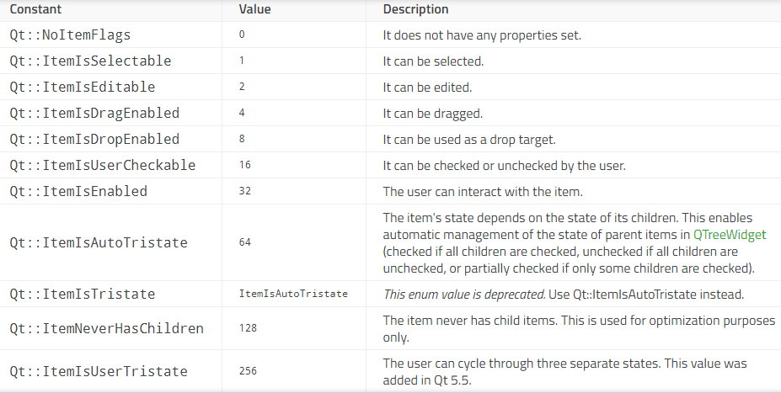This screenshot has height=393, width=781.
Task: Click the Value column header
Action: point(254,9)
